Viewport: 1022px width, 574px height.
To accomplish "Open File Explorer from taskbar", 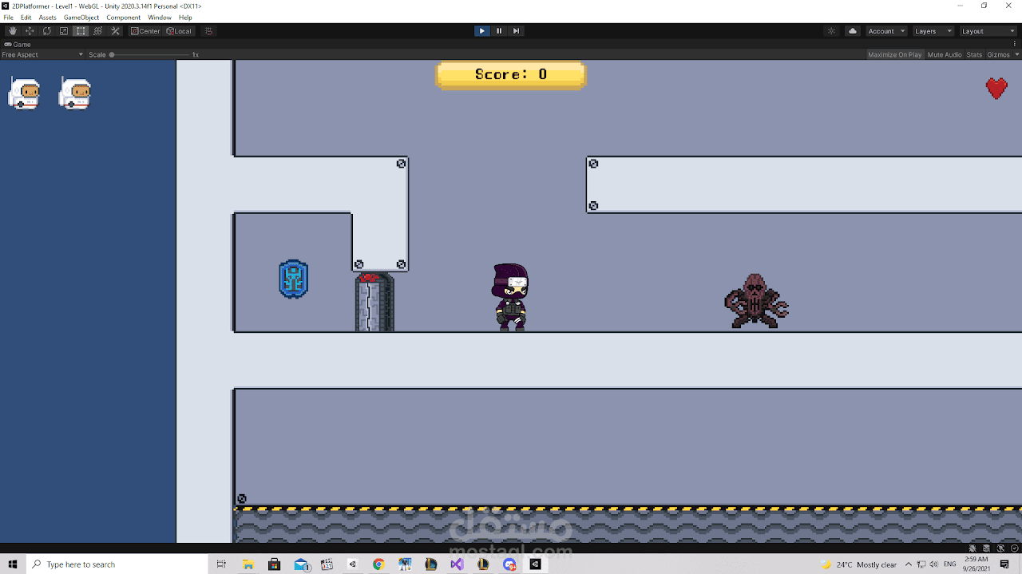I will click(248, 564).
